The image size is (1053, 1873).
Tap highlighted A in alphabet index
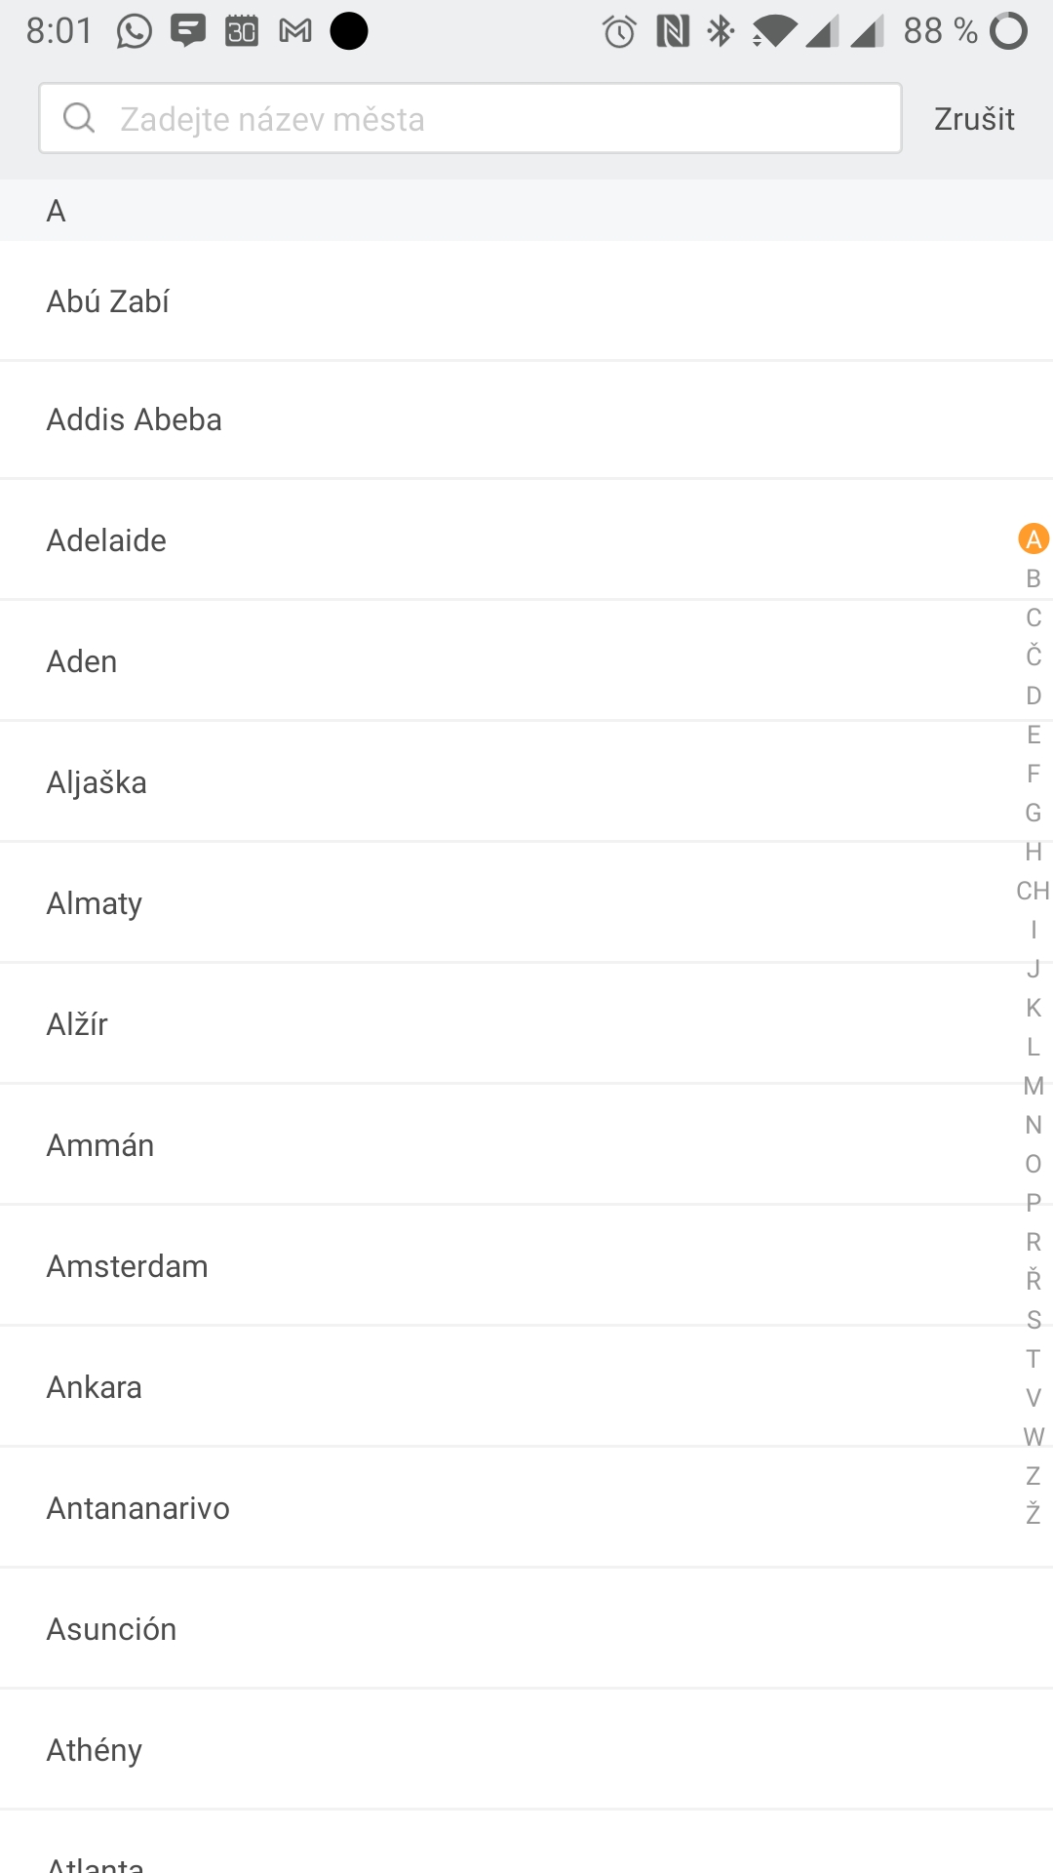[1033, 538]
